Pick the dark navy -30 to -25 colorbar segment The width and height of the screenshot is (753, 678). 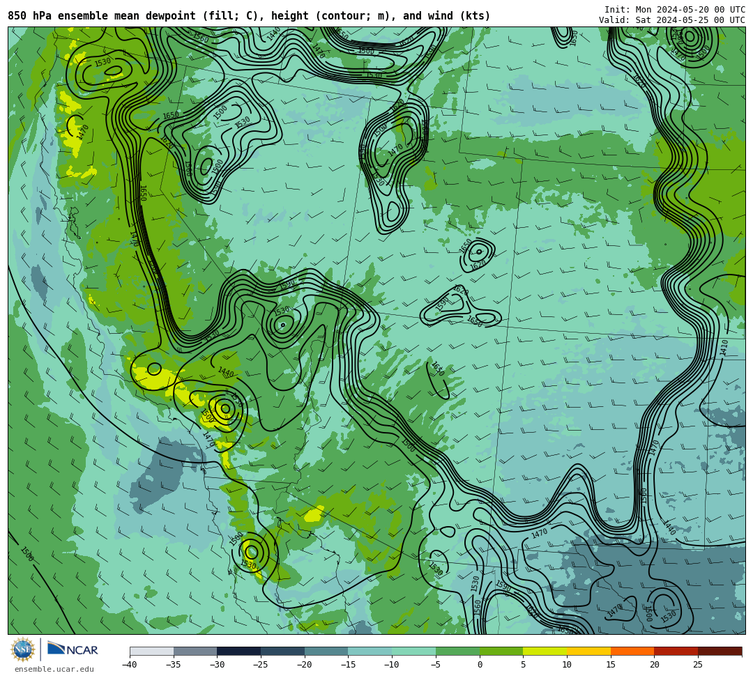[x=239, y=651]
